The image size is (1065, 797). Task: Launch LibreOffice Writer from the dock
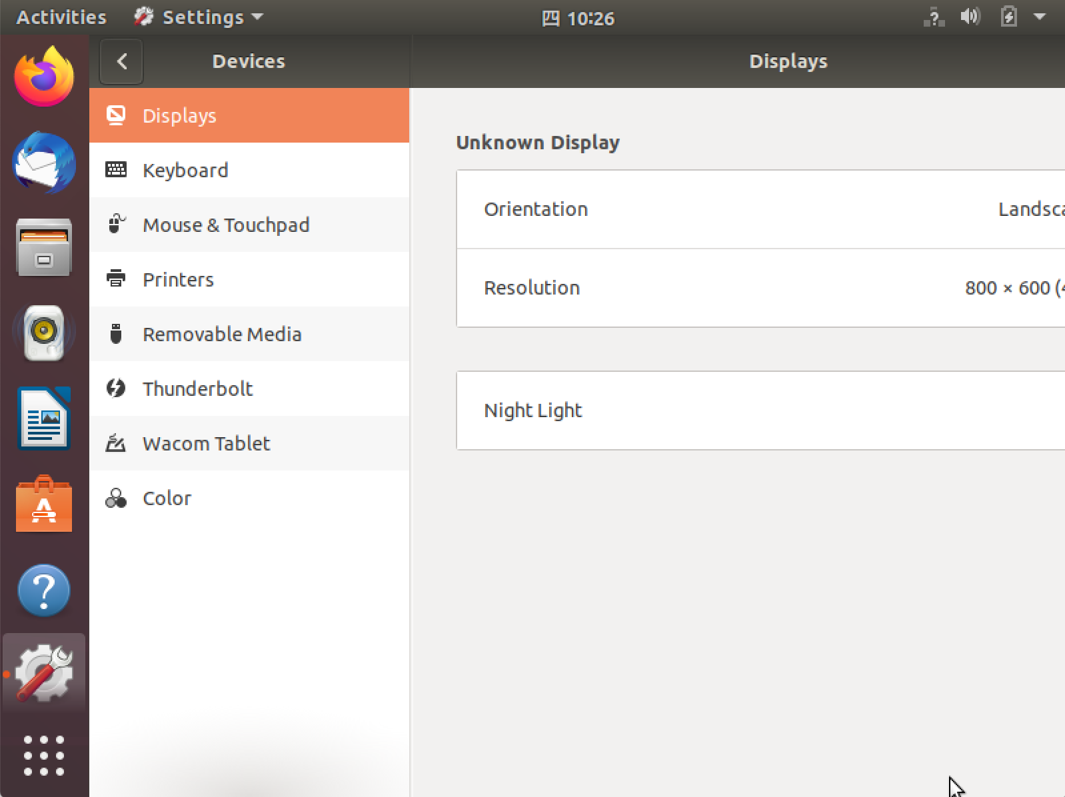44,418
